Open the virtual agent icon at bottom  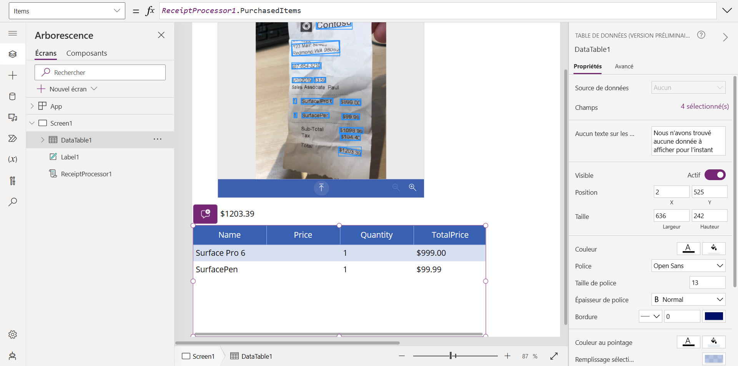tap(13, 356)
